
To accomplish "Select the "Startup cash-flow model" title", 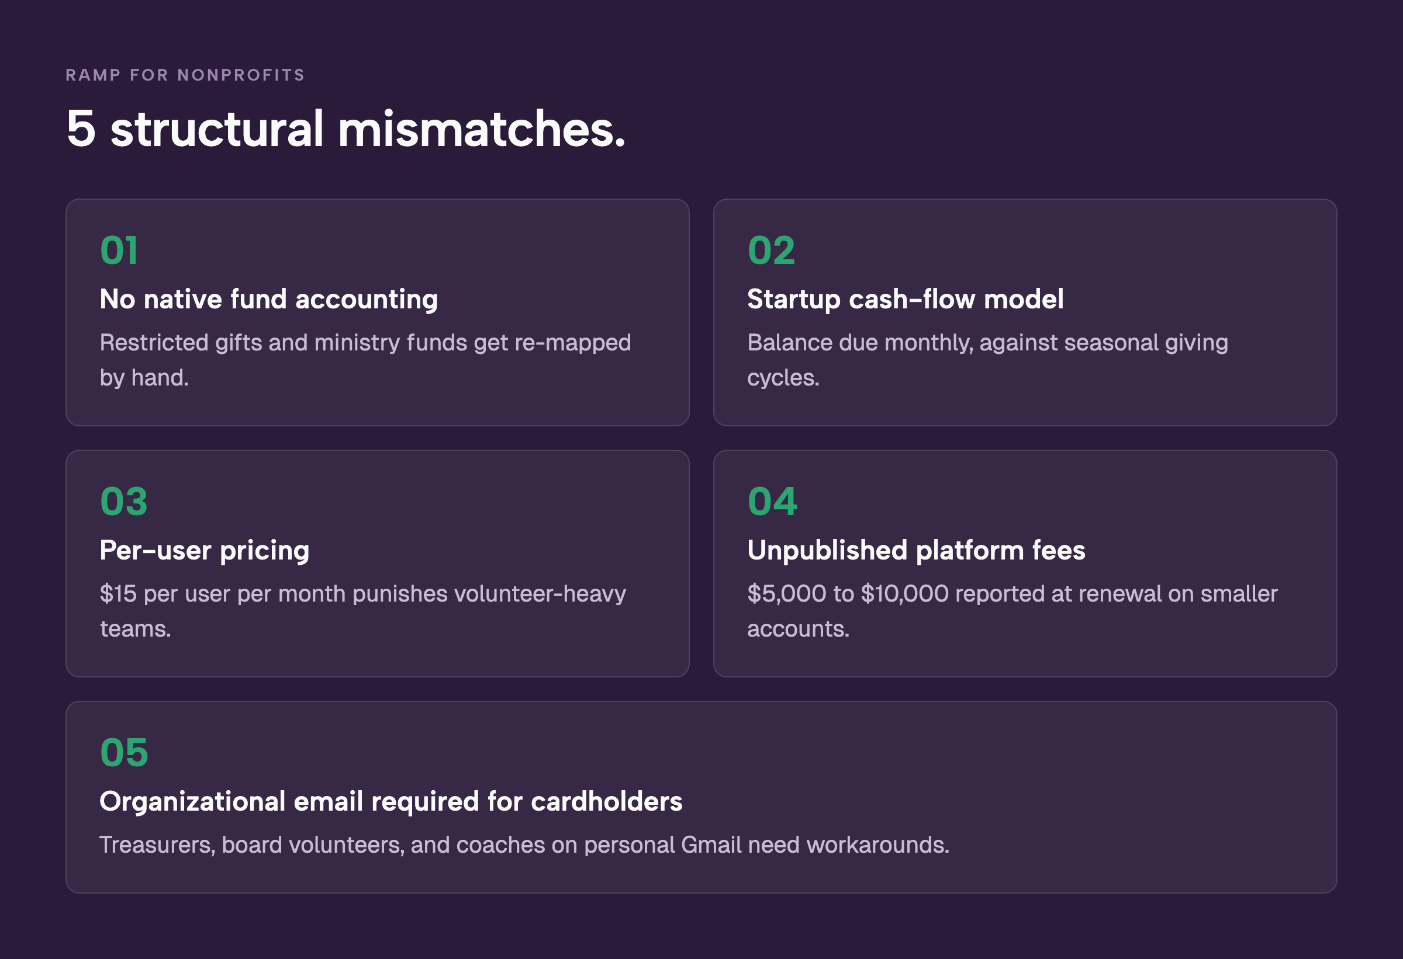I will click(905, 299).
